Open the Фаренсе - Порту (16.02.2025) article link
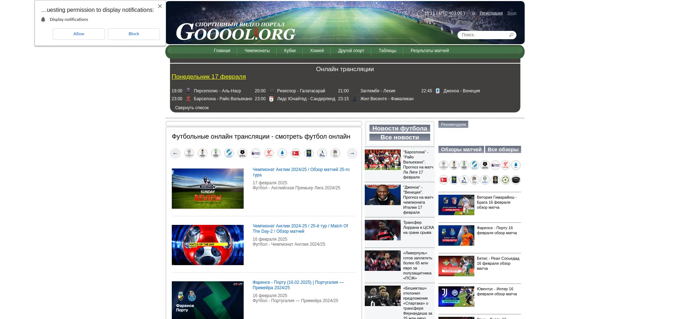This screenshot has height=319, width=690. click(298, 285)
